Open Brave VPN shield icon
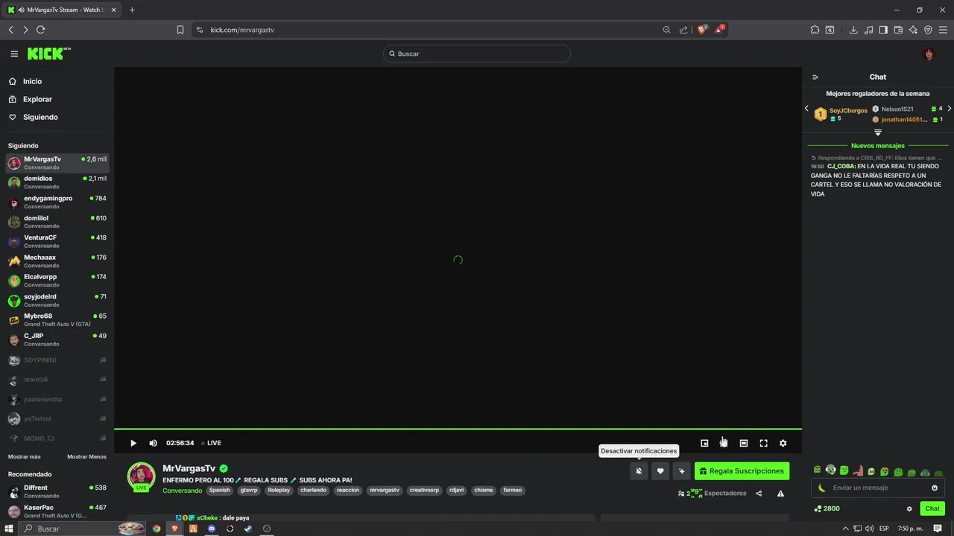Screen dimensions: 954x536 (928, 30)
